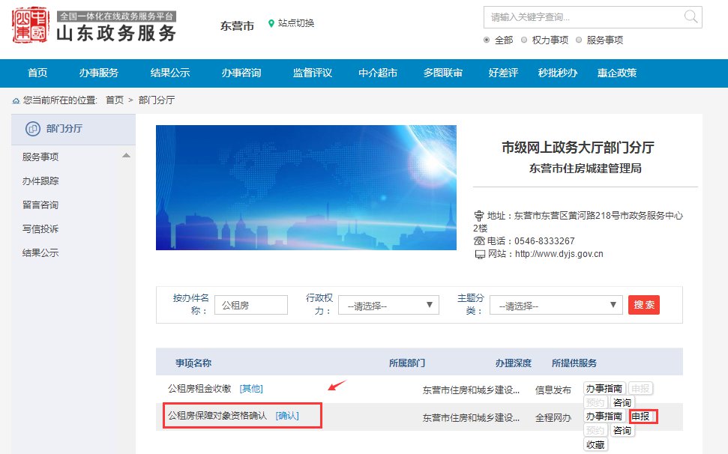Click the home icon in the breadcrumb
Viewport: 728px width, 454px height.
pyautogui.click(x=16, y=100)
